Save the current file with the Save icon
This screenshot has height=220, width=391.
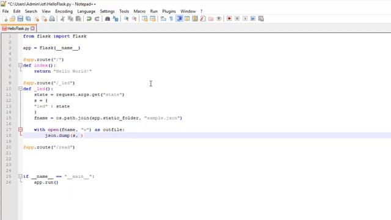point(20,19)
